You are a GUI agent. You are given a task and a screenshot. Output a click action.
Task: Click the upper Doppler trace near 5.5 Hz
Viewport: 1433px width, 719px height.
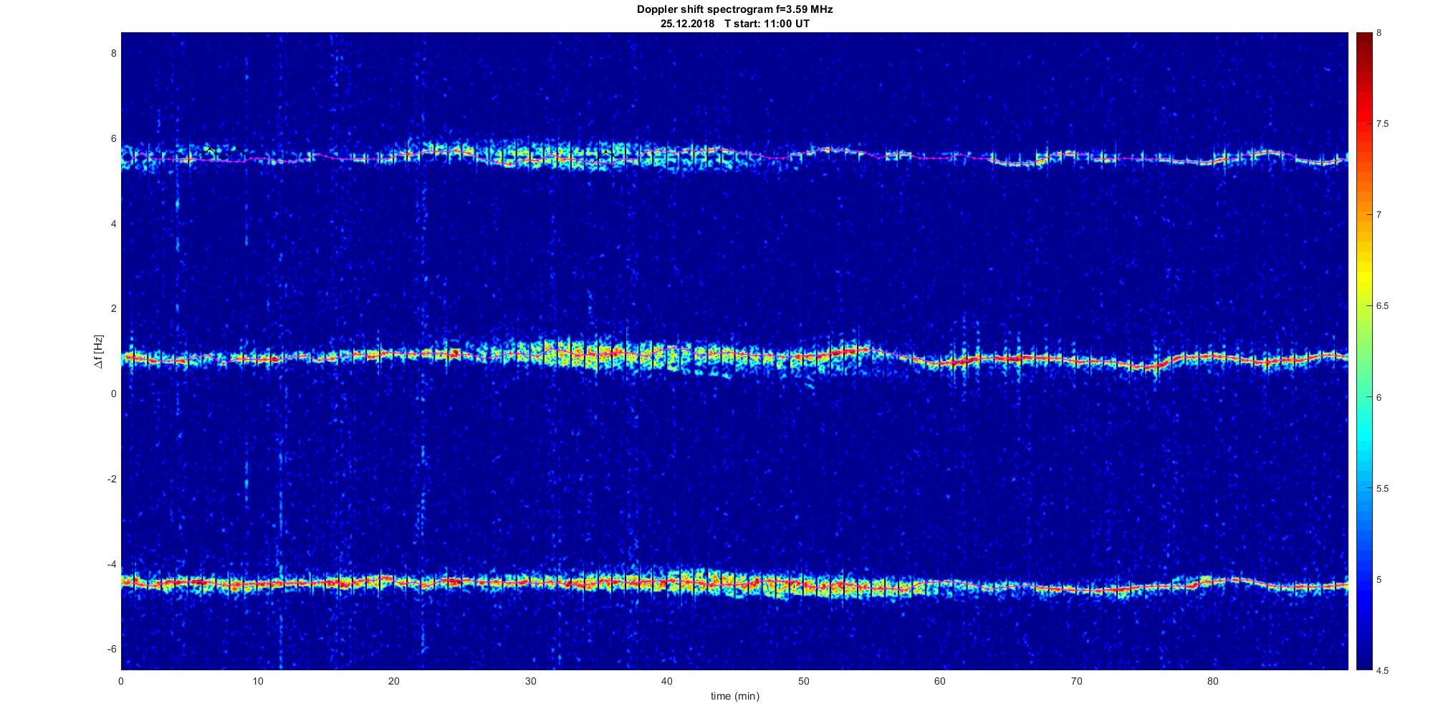tap(734, 156)
